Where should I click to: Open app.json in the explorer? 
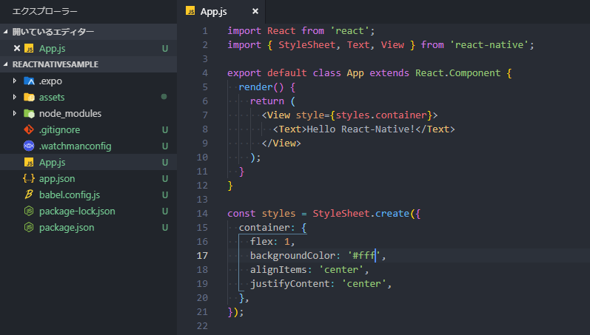[x=57, y=178]
